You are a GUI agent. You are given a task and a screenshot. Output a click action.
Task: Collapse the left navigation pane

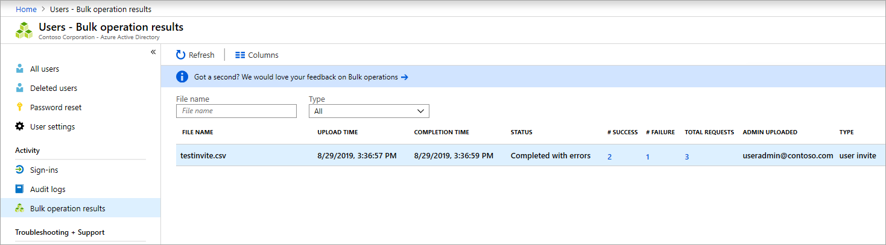tap(153, 52)
